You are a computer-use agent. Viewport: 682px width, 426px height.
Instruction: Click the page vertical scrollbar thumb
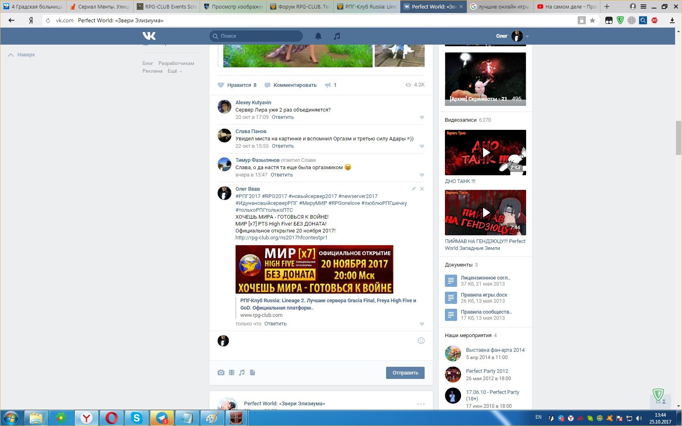(x=678, y=138)
